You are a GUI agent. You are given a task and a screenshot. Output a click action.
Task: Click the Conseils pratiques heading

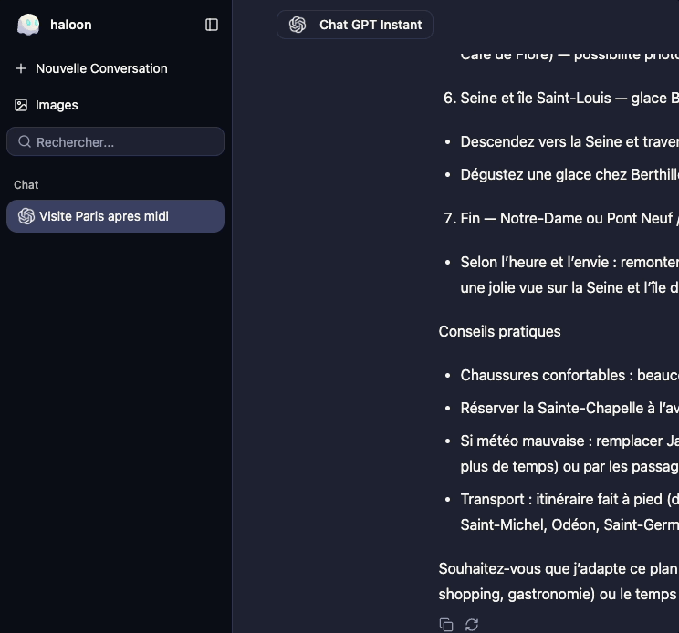click(499, 331)
